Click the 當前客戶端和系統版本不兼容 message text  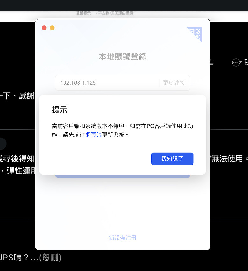88,126
